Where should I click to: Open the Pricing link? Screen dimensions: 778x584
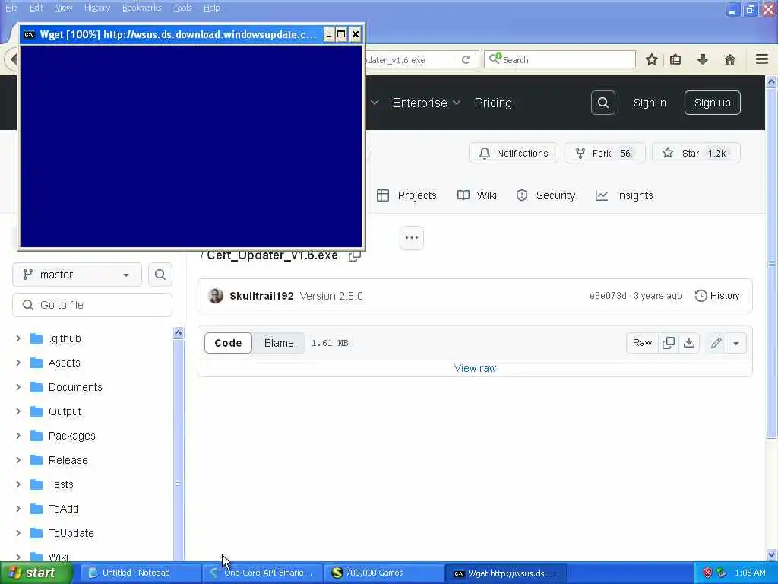[x=492, y=103]
